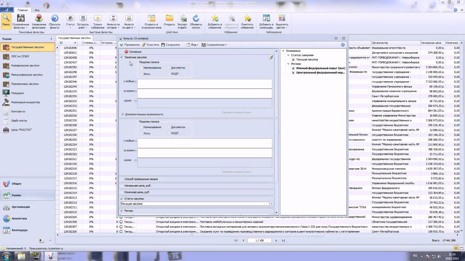This screenshot has height=261, width=465.
Task: Click Очистить filter button
Action: pyautogui.click(x=150, y=45)
